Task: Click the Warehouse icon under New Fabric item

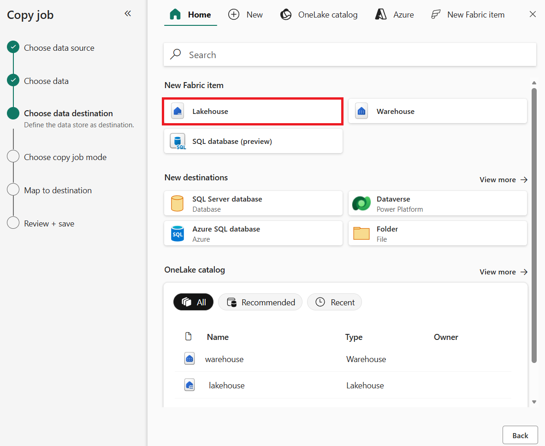Action: 361,111
